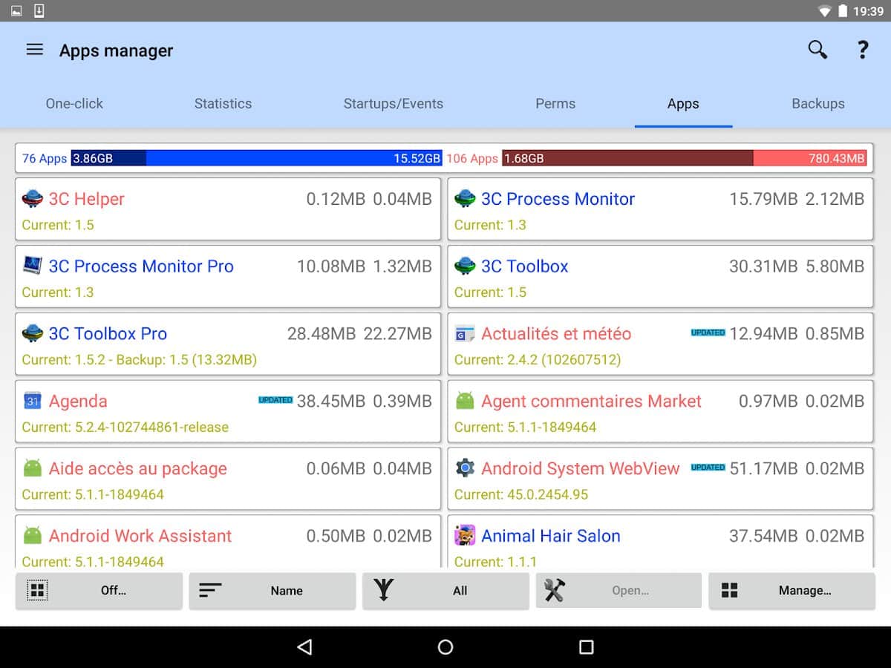Select the 3C Toolbox Pro entry
Image resolution: width=891 pixels, height=668 pixels.
point(227,346)
